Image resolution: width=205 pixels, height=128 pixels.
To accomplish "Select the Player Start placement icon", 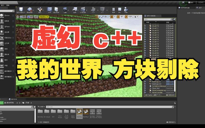I will (x=2, y=38).
